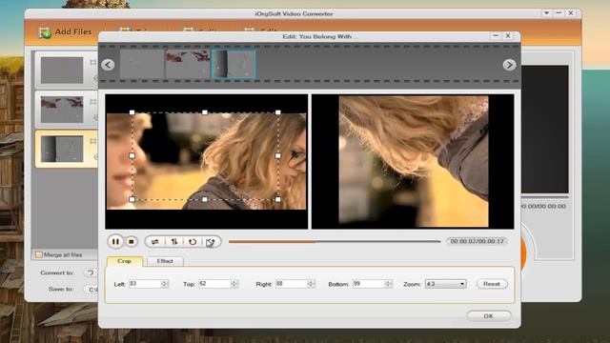Toggle Merge all files checkbox
This screenshot has width=610, height=343.
(38, 254)
